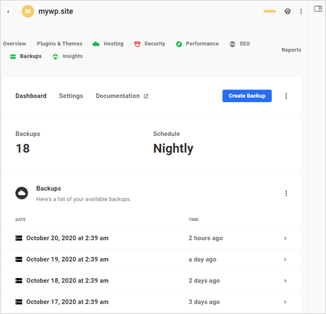Click the green cloud Hosting icon

[96, 44]
